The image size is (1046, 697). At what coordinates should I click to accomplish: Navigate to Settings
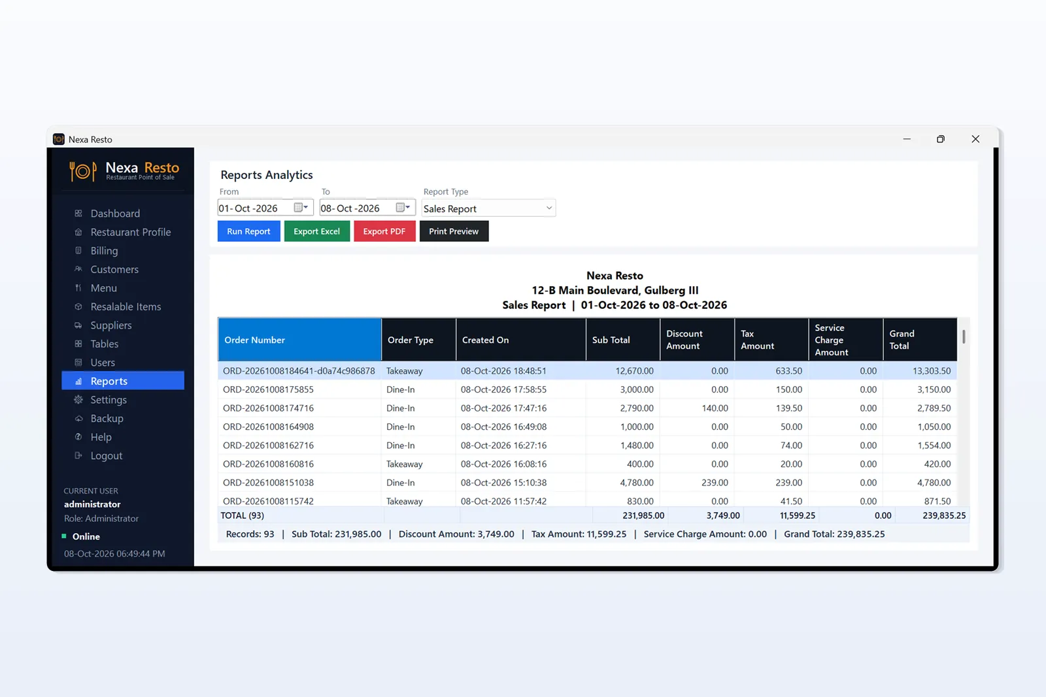pos(123,400)
